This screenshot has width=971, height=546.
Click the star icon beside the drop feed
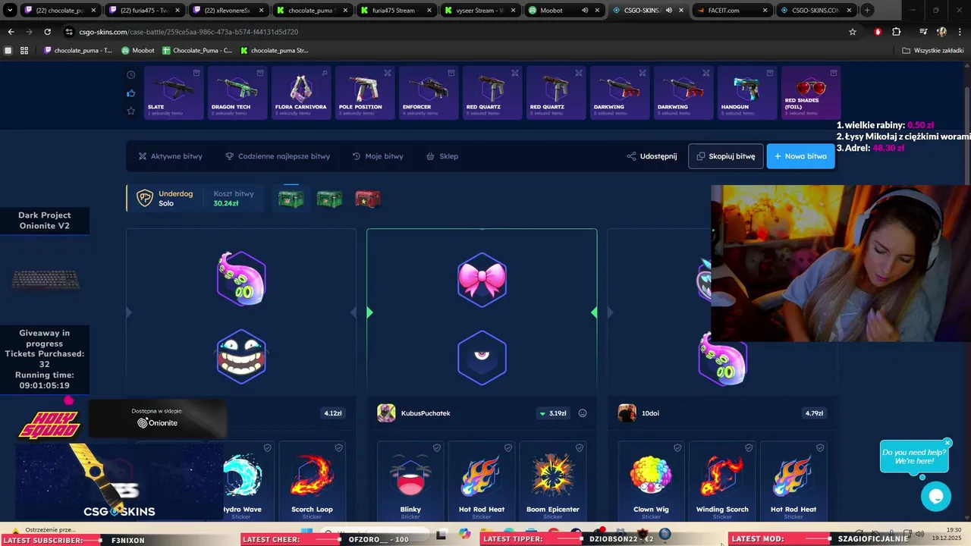coord(131,111)
